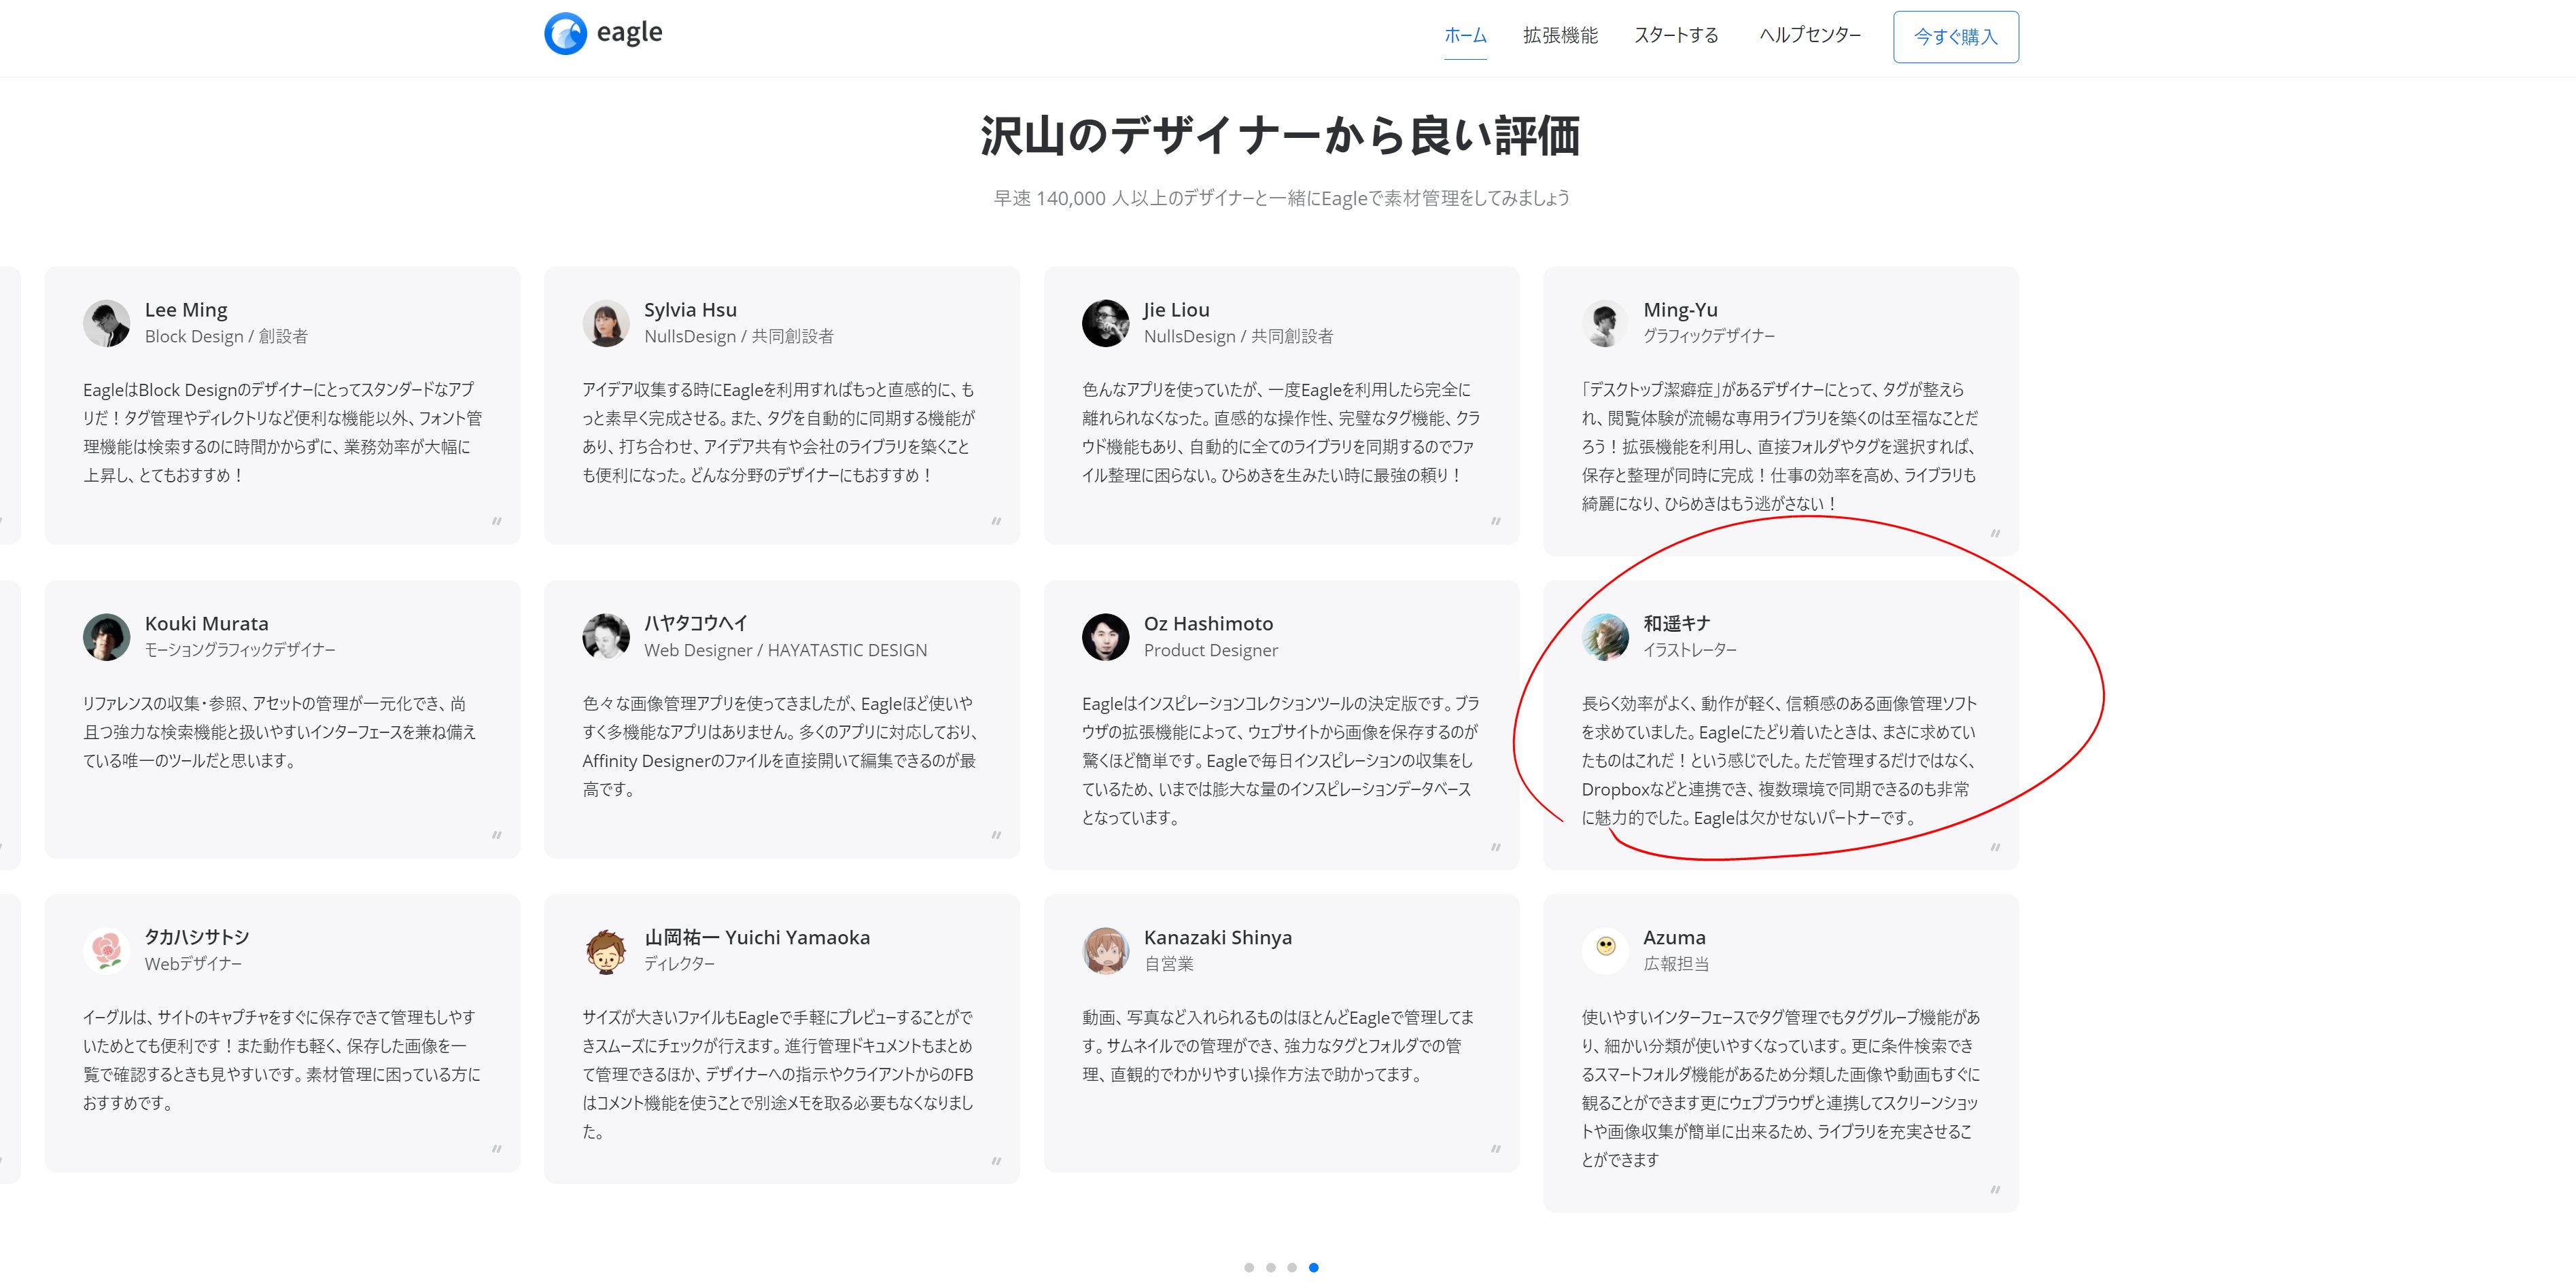Click the name Ming-Yu
The image size is (2576, 1286).
coord(1680,310)
